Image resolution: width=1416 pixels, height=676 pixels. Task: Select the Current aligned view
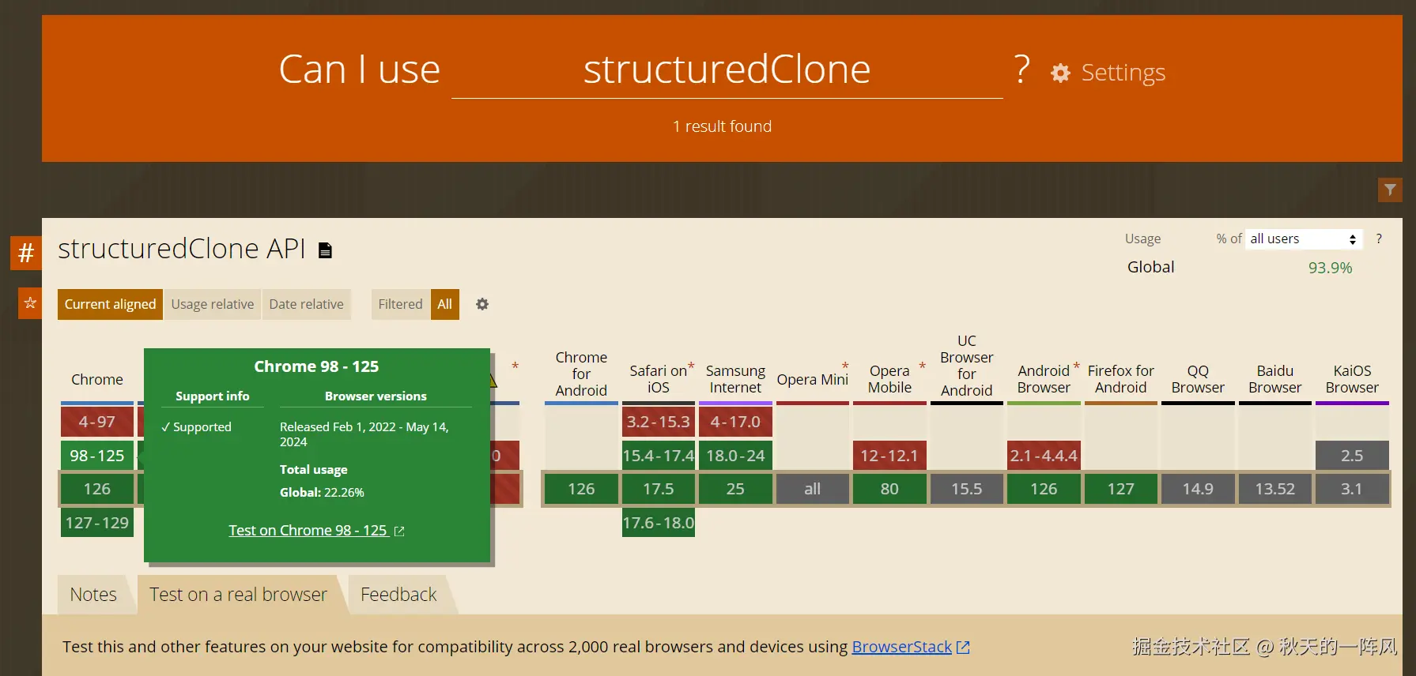tap(110, 304)
